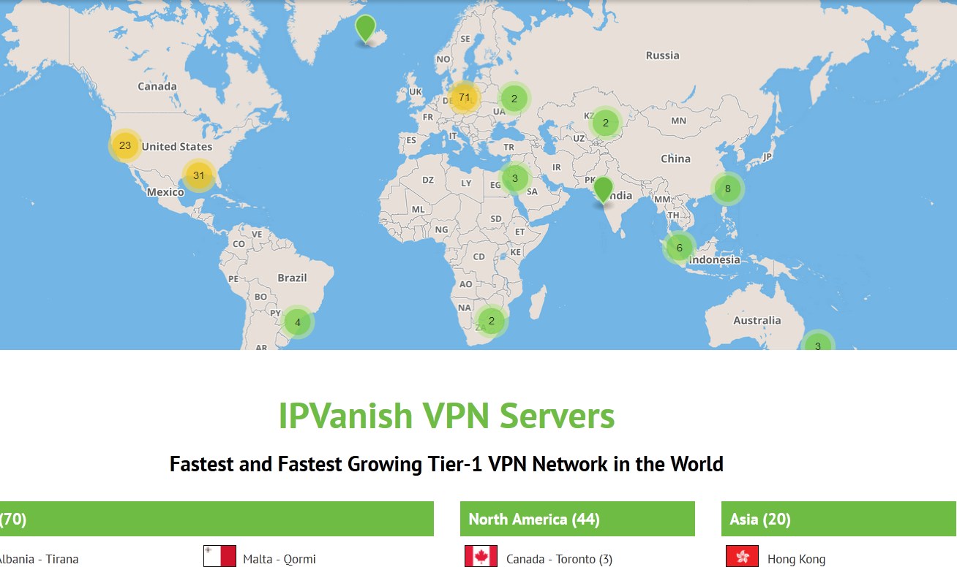957x567 pixels.
Task: Select the green pin marker over Iceland
Action: [365, 28]
